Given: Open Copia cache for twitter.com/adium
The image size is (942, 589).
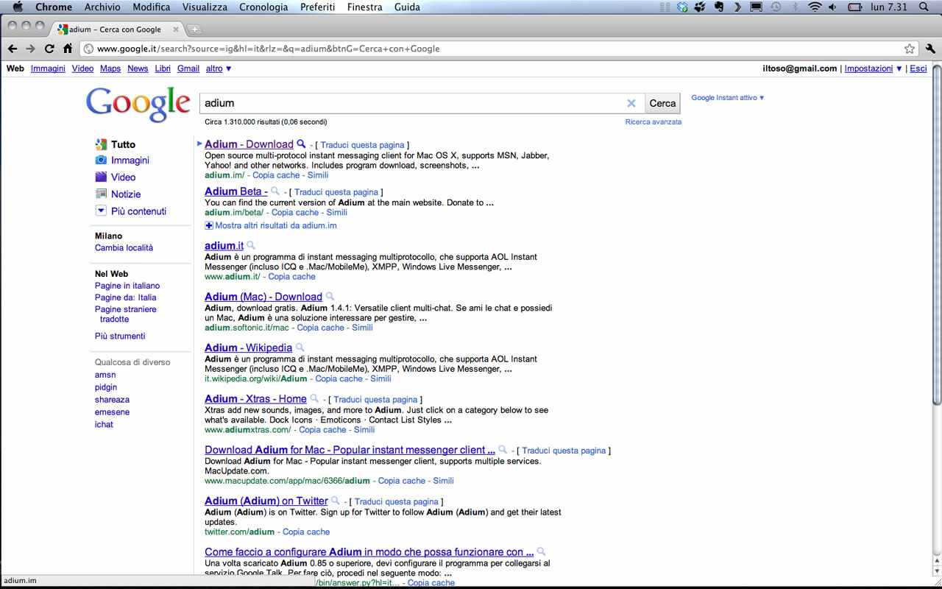Looking at the screenshot, I should [x=306, y=531].
